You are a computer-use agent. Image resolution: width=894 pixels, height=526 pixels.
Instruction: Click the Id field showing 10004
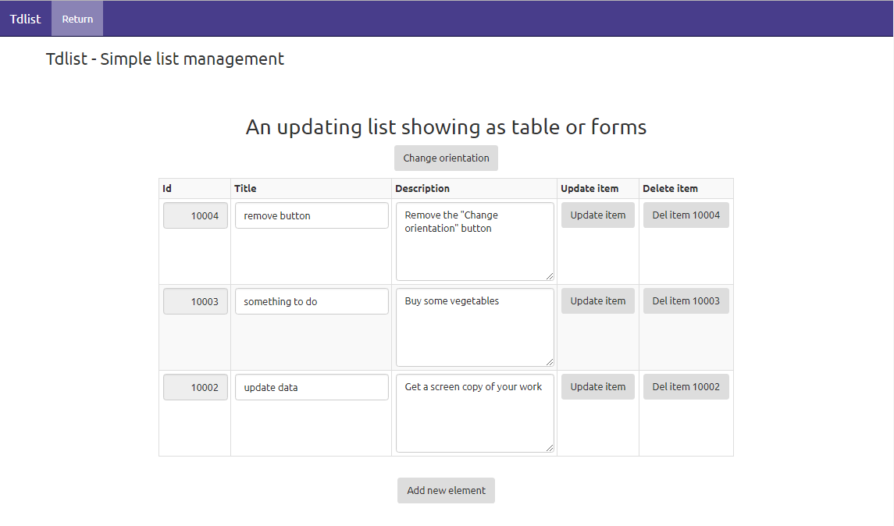[x=196, y=216]
